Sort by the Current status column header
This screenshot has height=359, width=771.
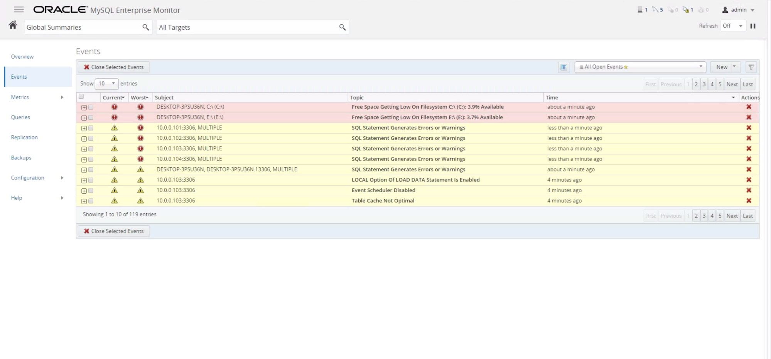(x=114, y=98)
